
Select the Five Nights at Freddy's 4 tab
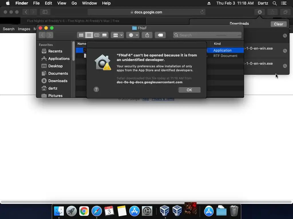pyautogui.click(x=73, y=21)
